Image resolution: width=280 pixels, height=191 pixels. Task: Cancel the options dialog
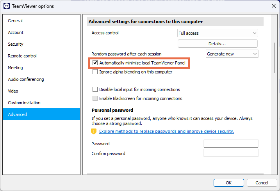[x=262, y=183]
